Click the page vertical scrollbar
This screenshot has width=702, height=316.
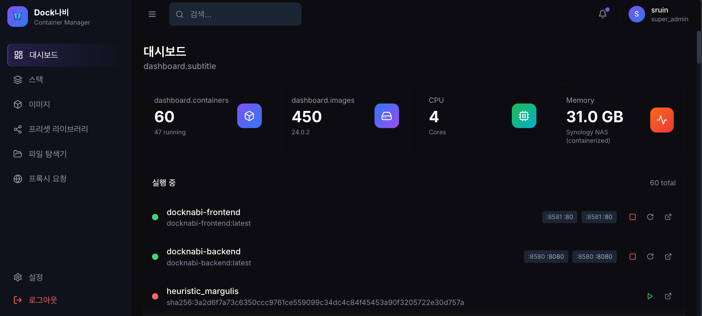tap(699, 48)
